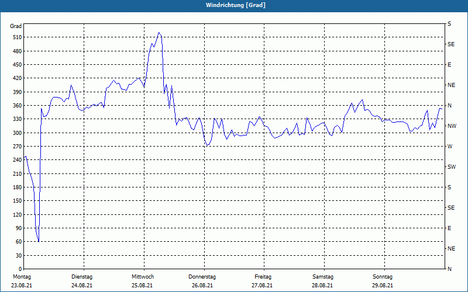468x292 pixels.
Task: Select the NE compass label above N at 0
Action: coord(451,249)
